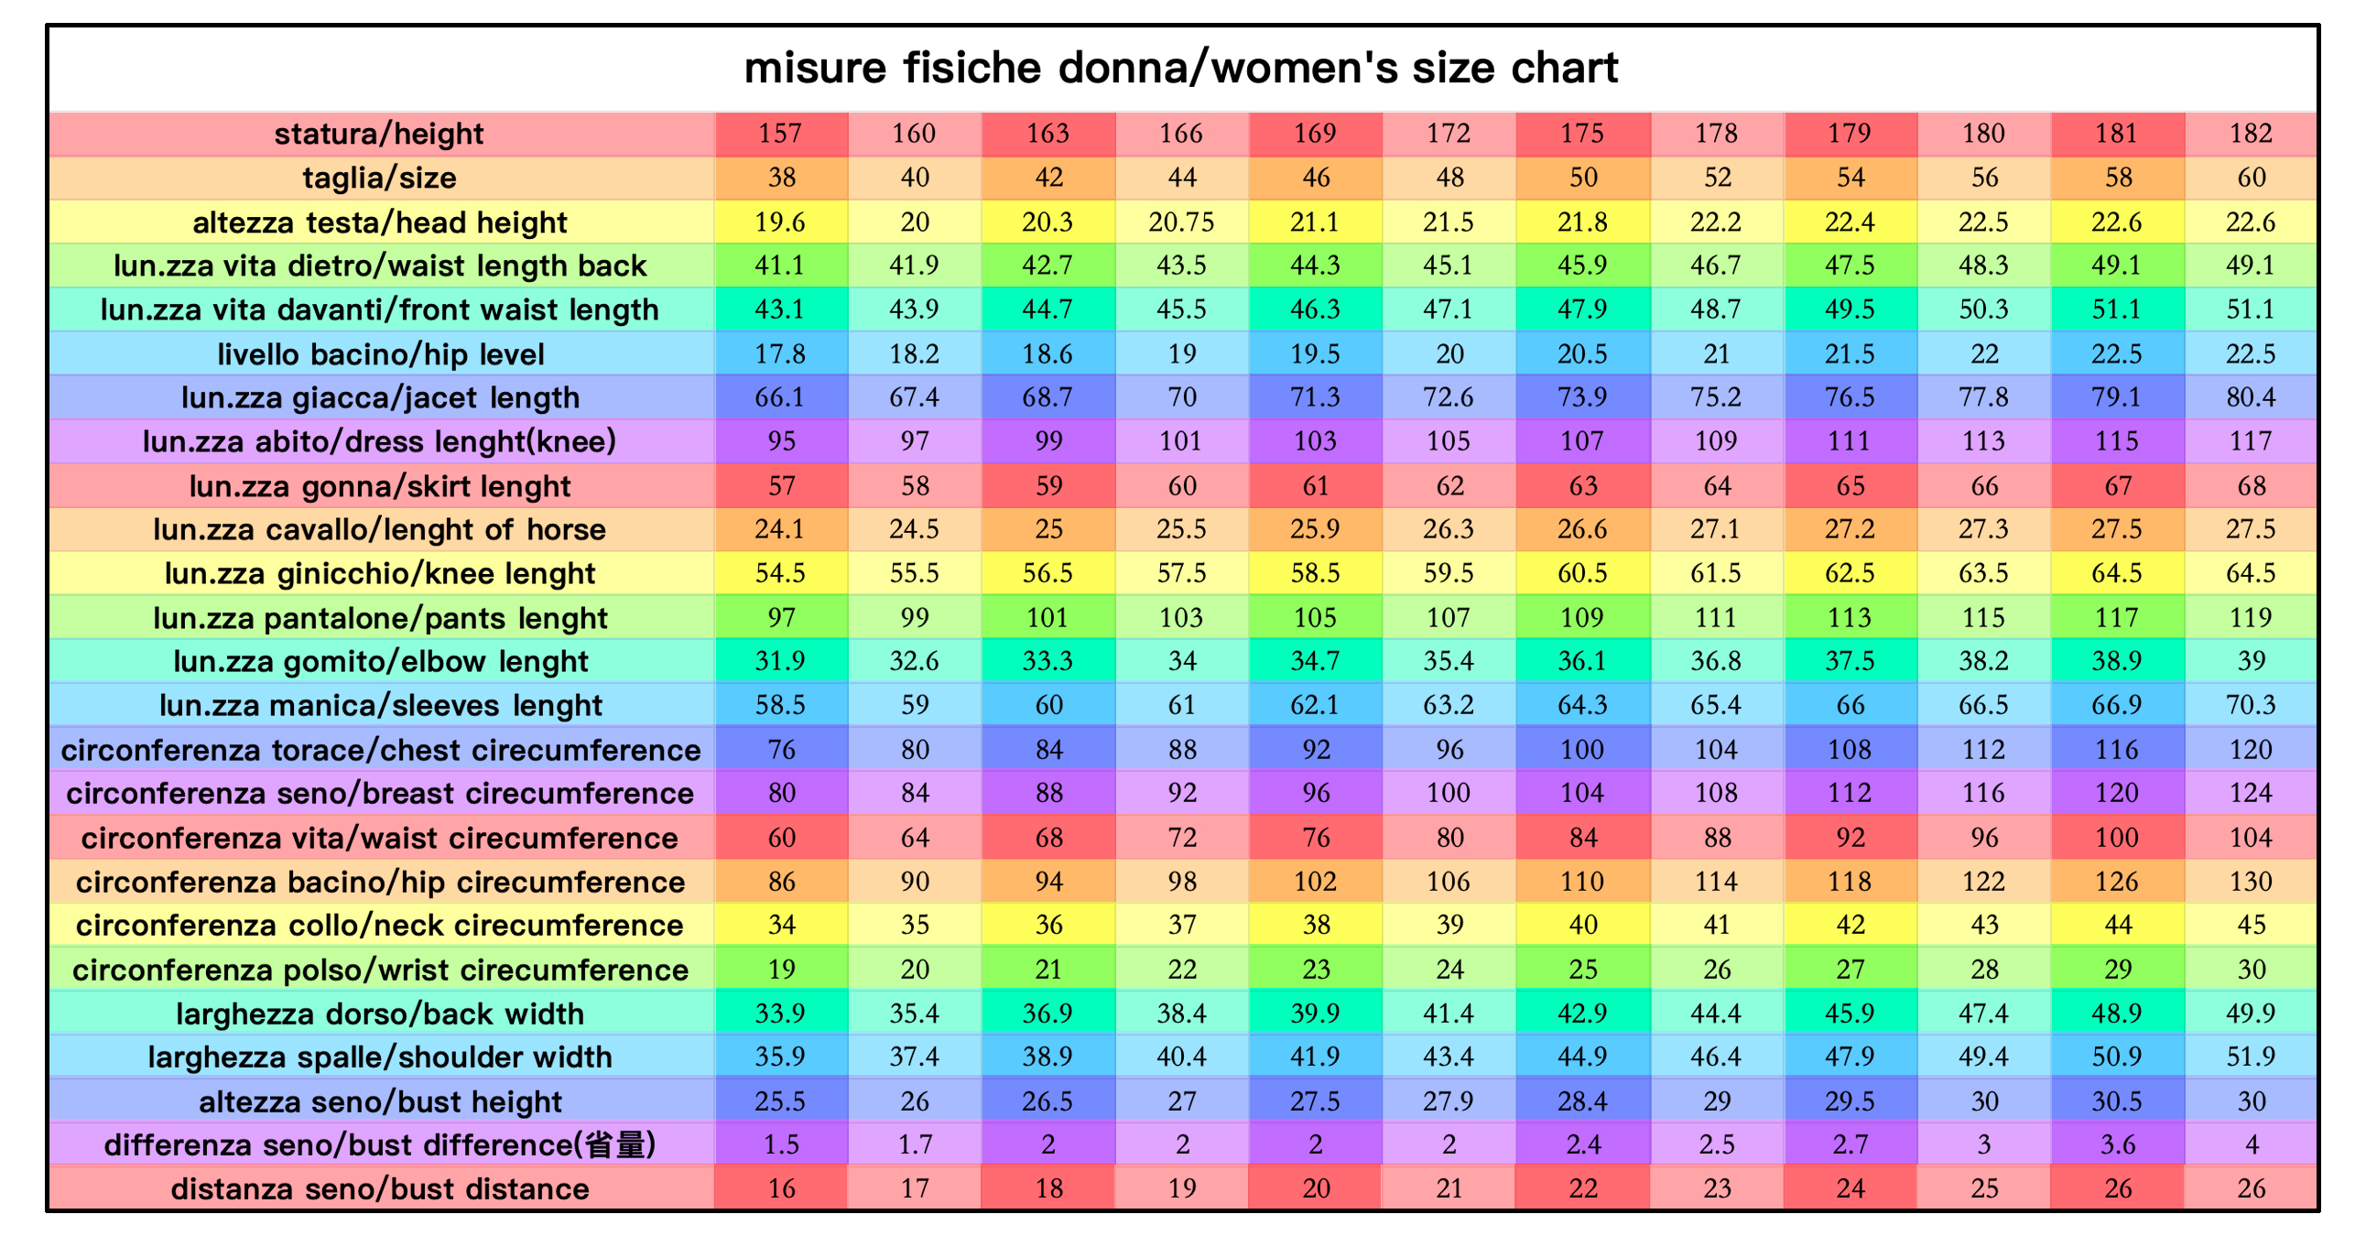
Task: Select the 51.9 shoulder width cell
Action: pos(2251,1057)
